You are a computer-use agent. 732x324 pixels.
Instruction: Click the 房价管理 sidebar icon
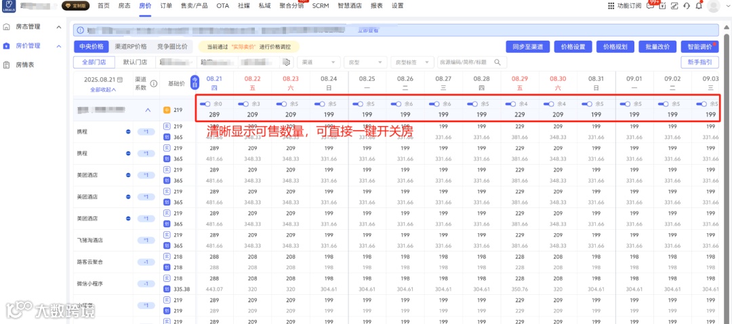click(7, 45)
